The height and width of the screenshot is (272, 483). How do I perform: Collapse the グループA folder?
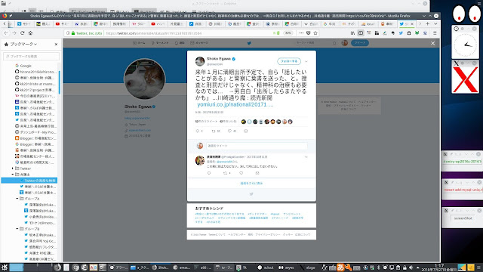[x=17, y=199]
